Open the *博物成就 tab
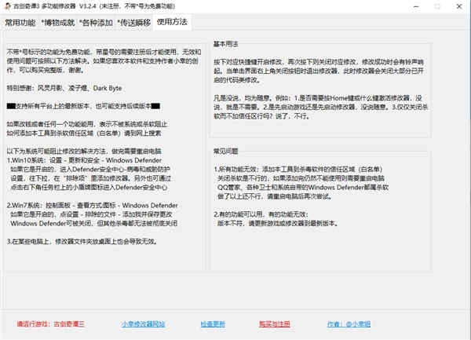471x340 pixels. coord(57,23)
